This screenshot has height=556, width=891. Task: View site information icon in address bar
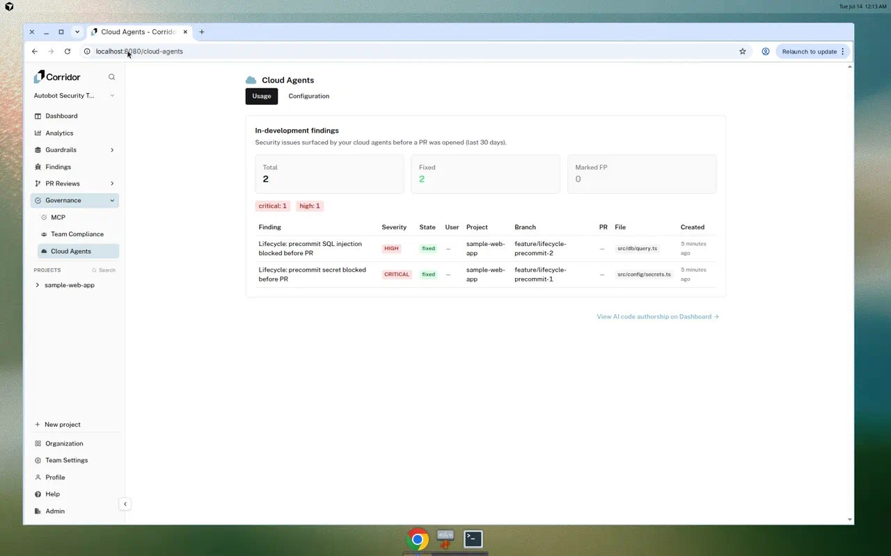coord(87,51)
